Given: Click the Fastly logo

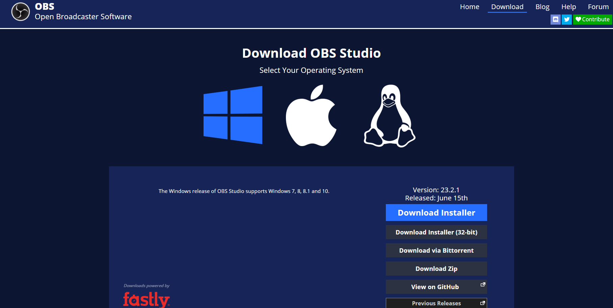Looking at the screenshot, I should coord(146,300).
